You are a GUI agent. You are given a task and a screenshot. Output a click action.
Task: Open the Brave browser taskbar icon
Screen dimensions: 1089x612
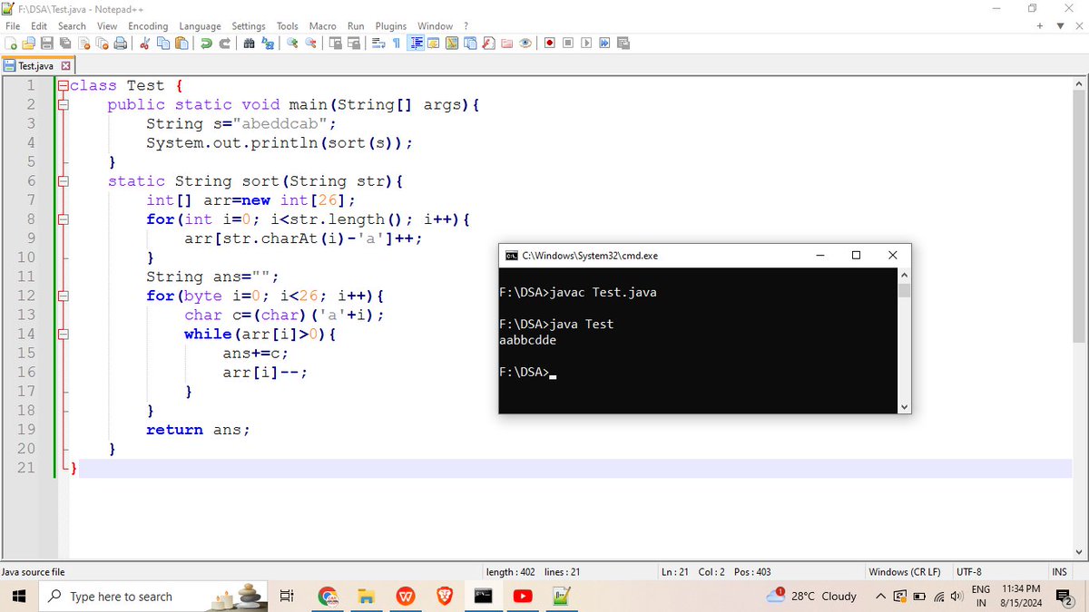click(444, 597)
